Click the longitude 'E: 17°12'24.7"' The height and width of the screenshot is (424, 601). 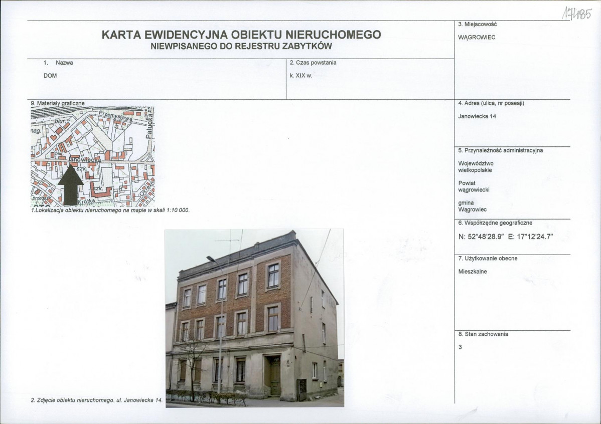530,237
